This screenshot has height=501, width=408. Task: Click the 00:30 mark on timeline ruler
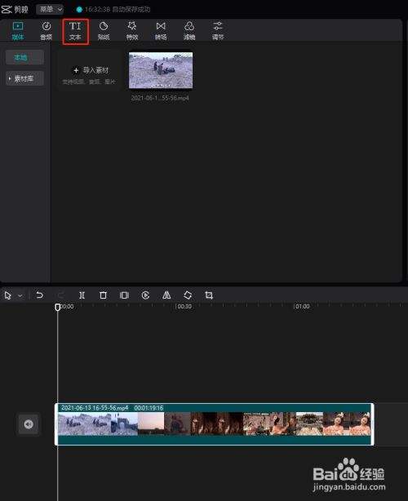pyautogui.click(x=184, y=306)
